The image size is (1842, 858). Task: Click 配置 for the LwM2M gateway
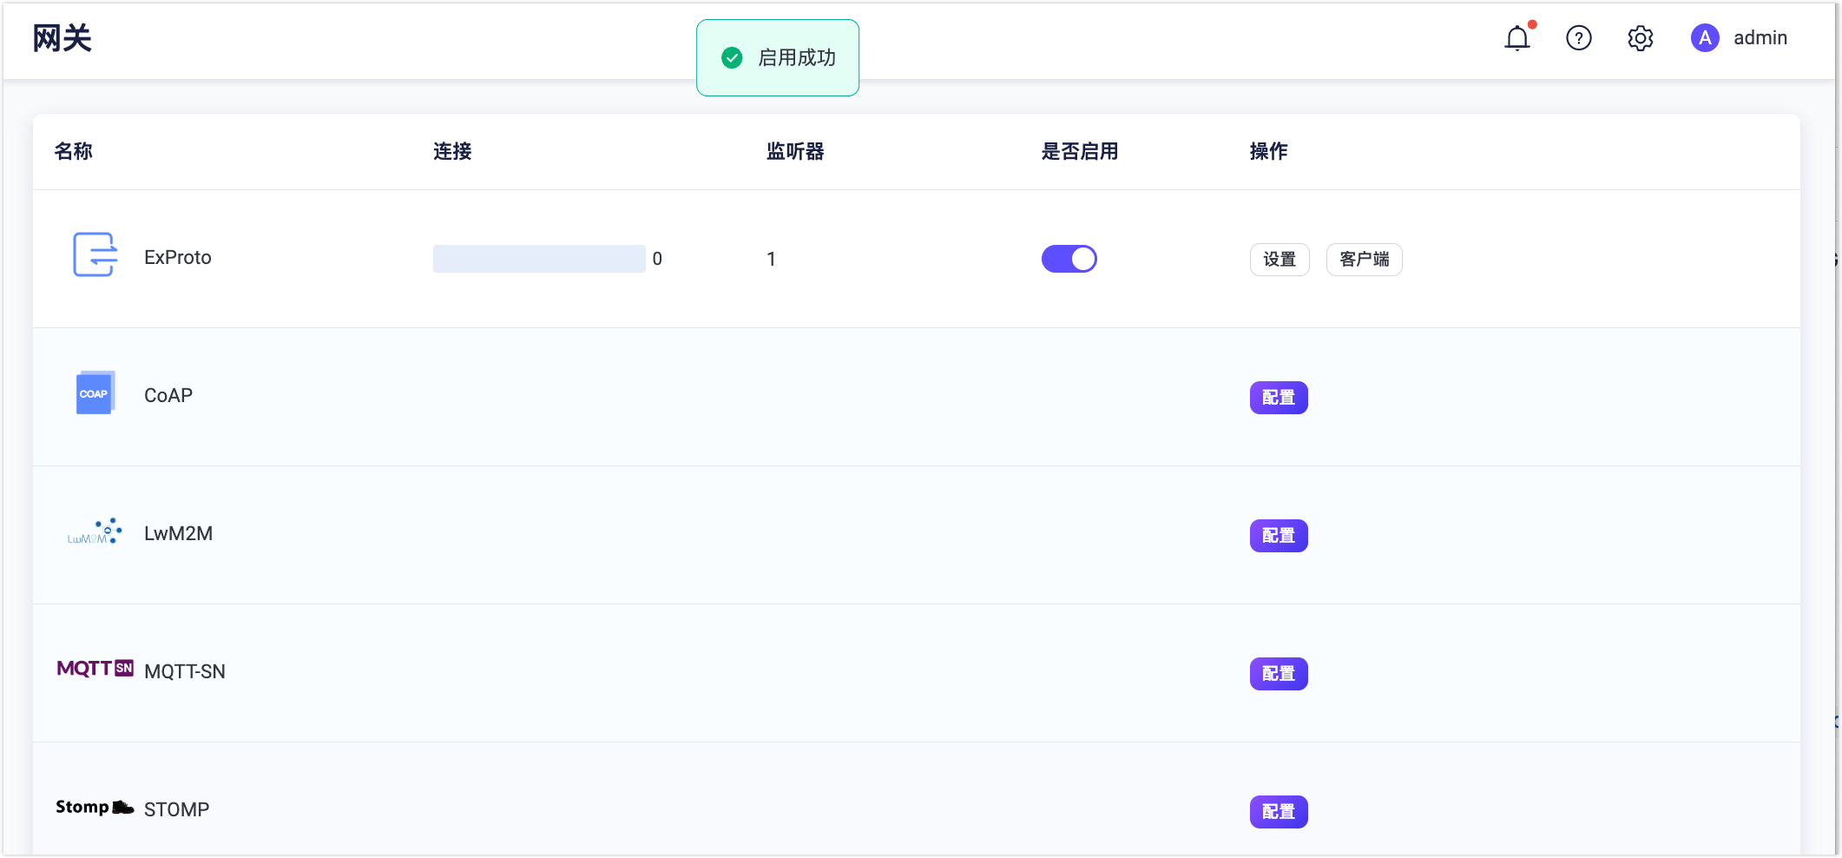1278,535
